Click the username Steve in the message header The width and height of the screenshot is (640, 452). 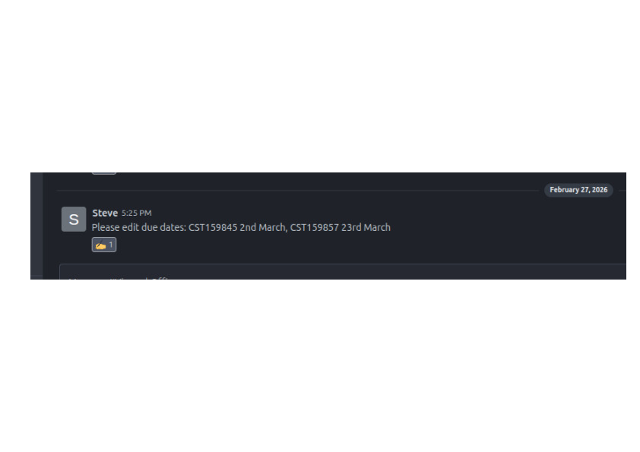pyautogui.click(x=105, y=213)
